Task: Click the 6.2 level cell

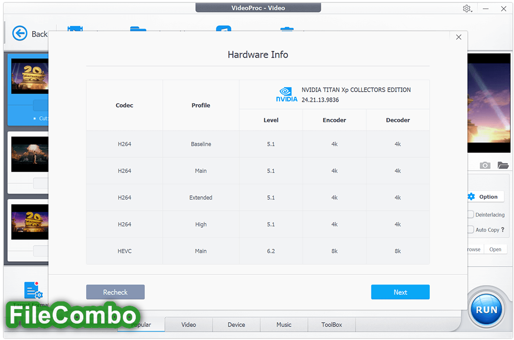Action: click(271, 251)
